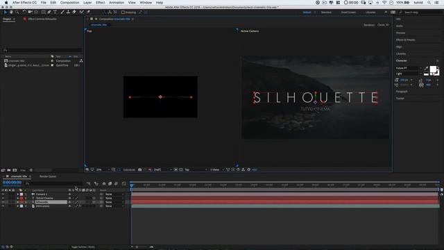Open the viewer magnification dropdown
444x250 pixels.
(103, 169)
